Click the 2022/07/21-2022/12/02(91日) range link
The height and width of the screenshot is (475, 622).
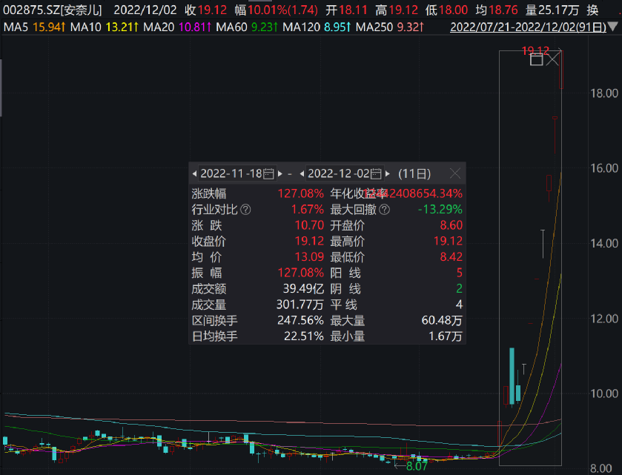[x=529, y=27]
